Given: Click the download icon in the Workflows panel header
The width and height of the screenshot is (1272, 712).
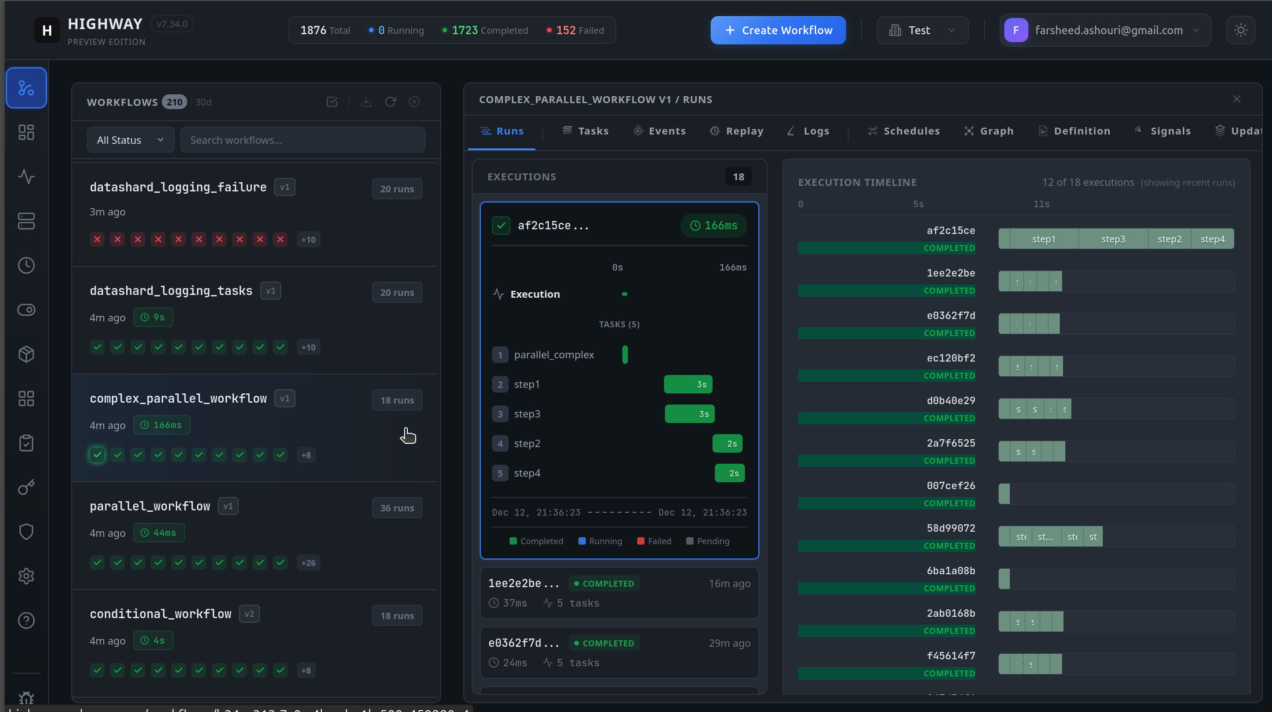Looking at the screenshot, I should 366,102.
